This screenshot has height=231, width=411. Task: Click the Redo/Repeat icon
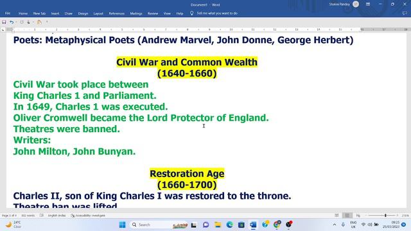point(22,22)
